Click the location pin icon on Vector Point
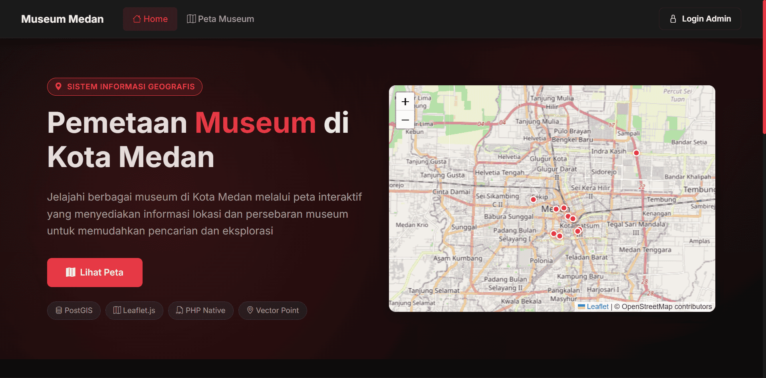This screenshot has height=378, width=766. click(250, 310)
